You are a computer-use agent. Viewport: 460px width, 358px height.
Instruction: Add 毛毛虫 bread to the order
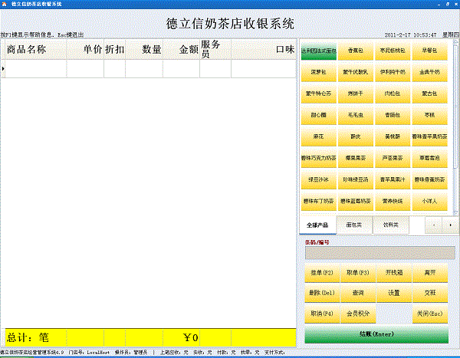[x=356, y=115]
